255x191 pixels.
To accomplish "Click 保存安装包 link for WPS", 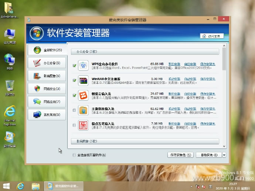I will point(208,64).
